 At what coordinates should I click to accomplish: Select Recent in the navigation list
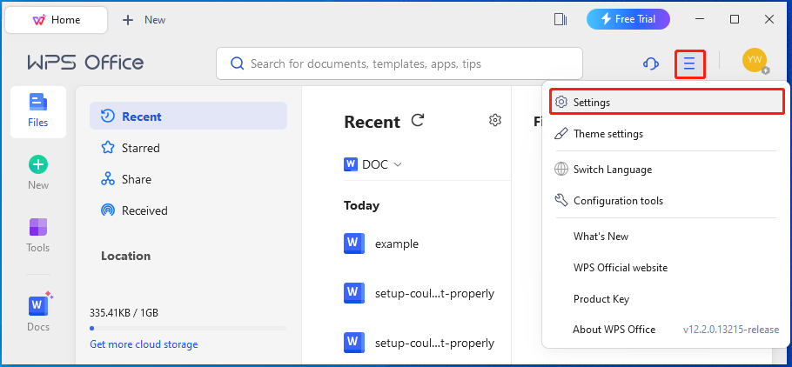pos(188,117)
